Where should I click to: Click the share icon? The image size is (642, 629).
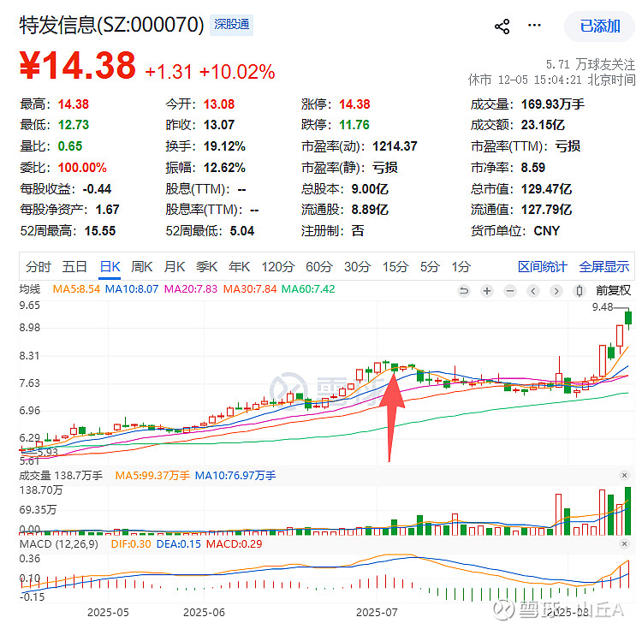(502, 27)
